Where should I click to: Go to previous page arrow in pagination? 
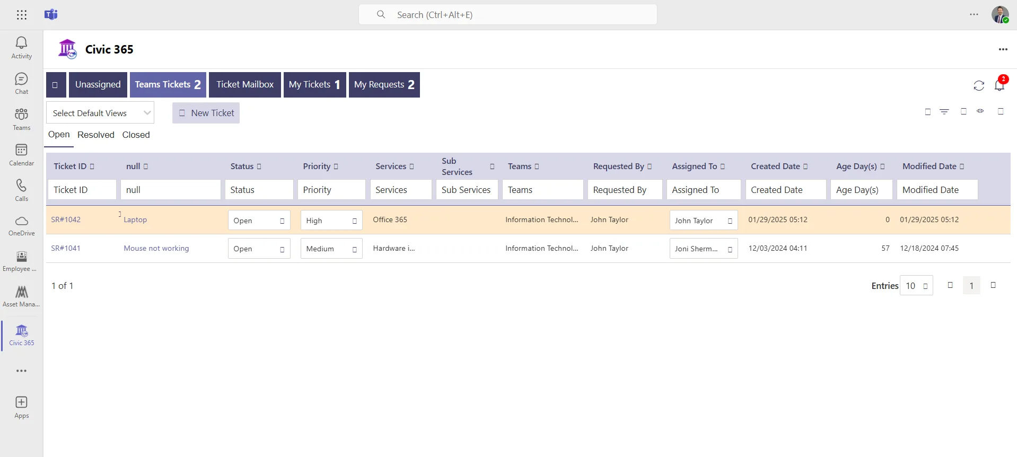pos(950,285)
